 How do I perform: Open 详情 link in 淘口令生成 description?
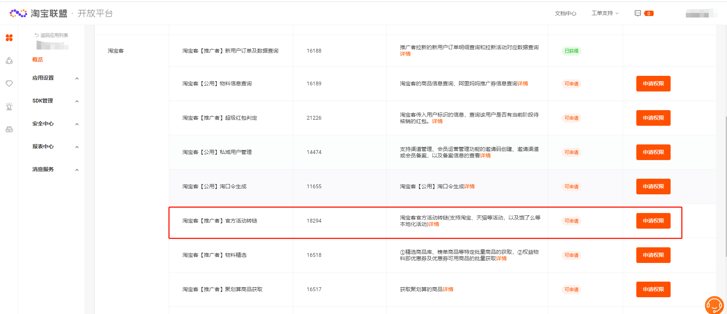click(x=469, y=186)
